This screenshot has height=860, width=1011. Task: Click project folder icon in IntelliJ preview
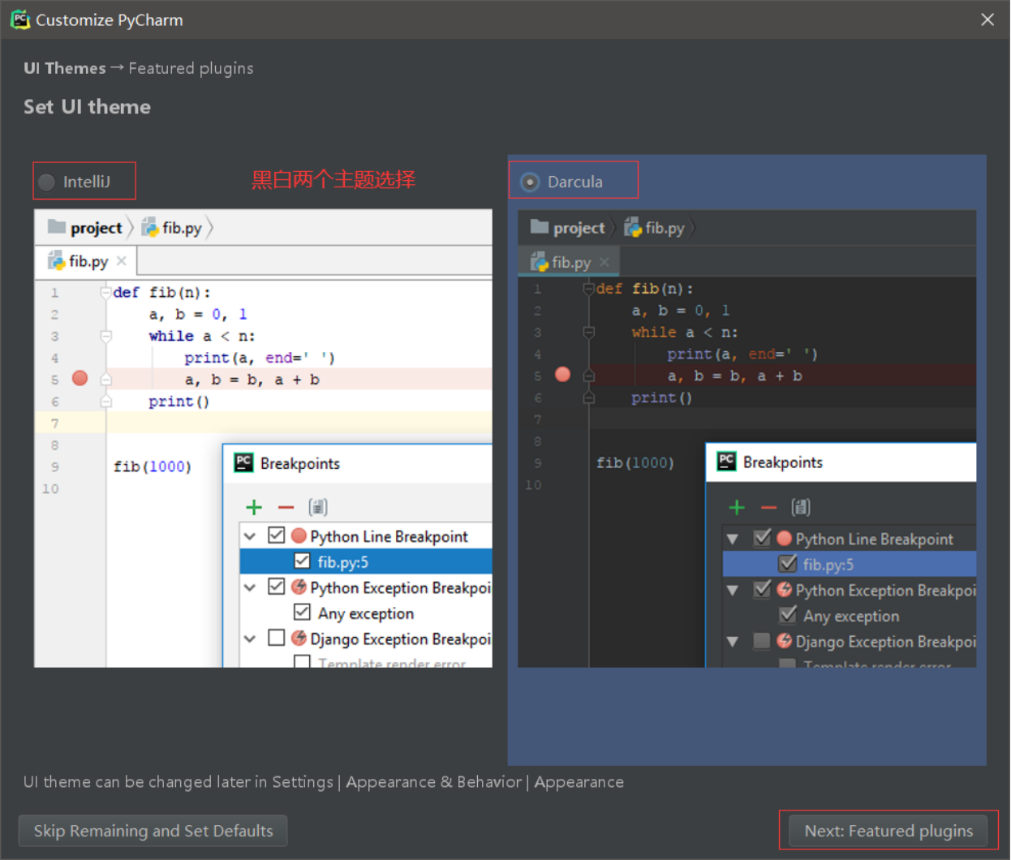57,226
